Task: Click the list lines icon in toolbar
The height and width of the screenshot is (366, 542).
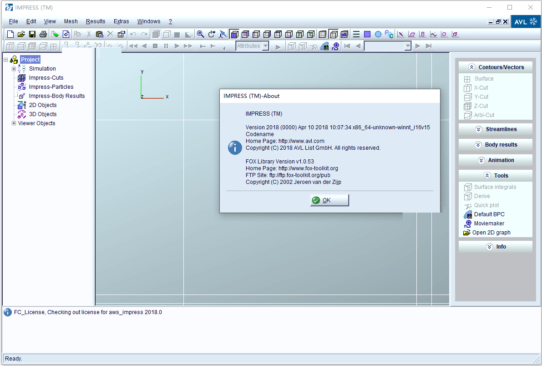Action: [356, 34]
